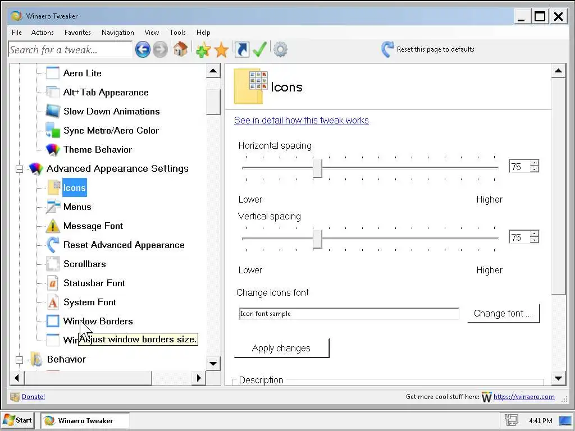
Task: Open the Actions menu
Action: pos(43,32)
